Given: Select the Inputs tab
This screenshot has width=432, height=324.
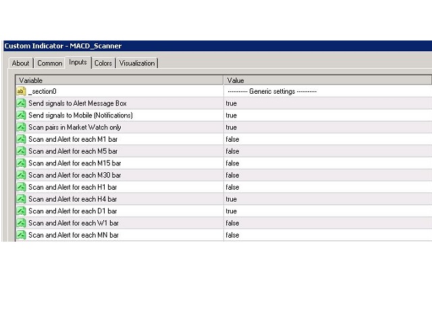Looking at the screenshot, I should 78,62.
